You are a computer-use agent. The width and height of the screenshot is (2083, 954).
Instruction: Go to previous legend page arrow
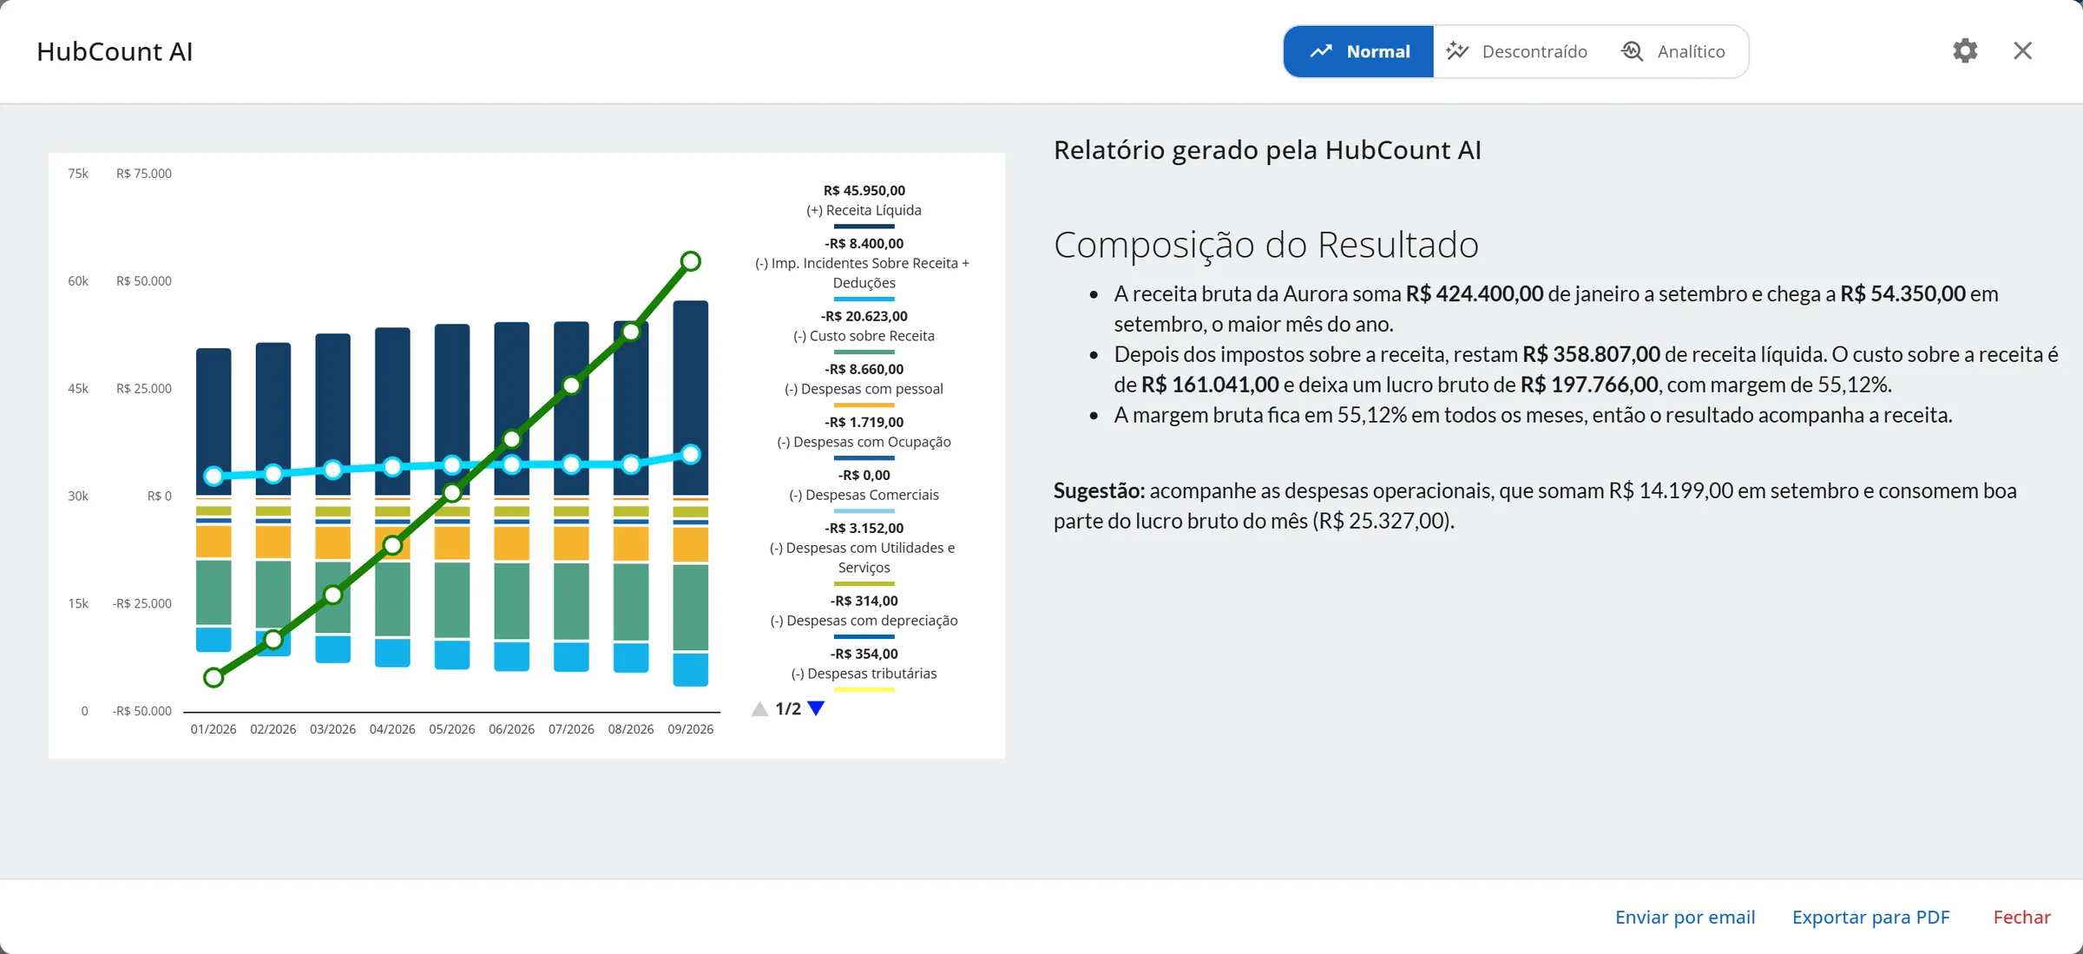(760, 708)
